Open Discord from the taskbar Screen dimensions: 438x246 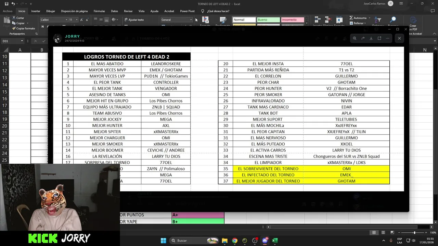pos(265,241)
